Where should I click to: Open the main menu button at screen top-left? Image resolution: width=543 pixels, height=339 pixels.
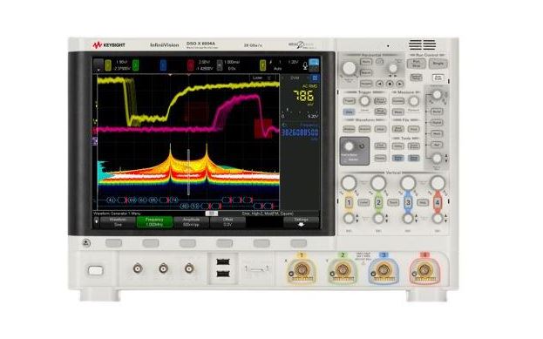(98, 64)
